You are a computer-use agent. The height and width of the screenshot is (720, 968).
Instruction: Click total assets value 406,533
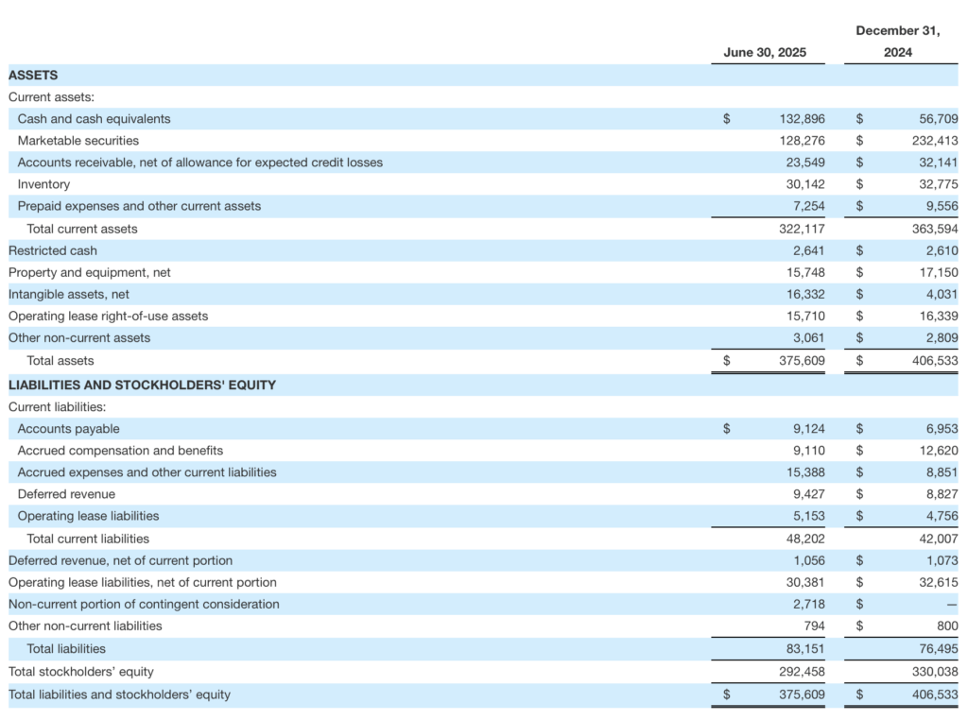tap(935, 361)
